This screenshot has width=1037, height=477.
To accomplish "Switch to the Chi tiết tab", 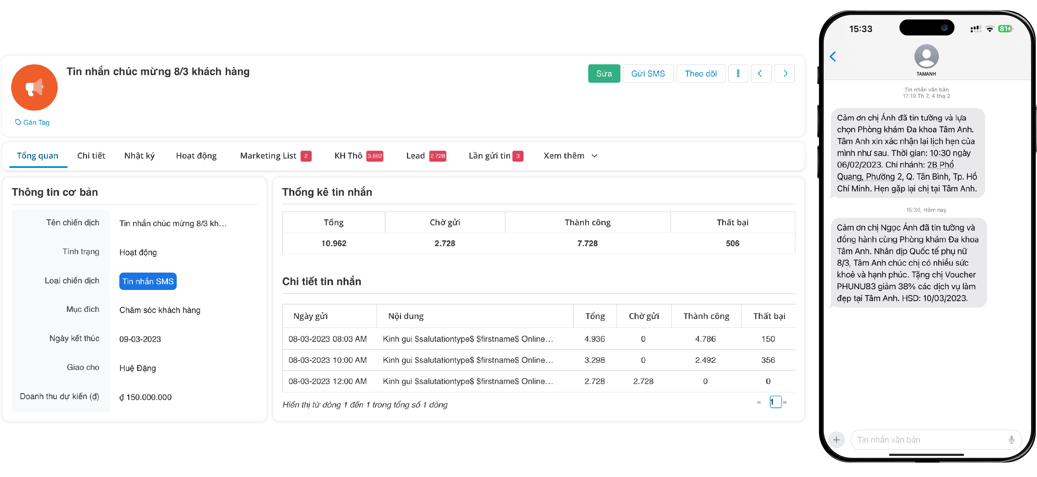I will tap(91, 156).
